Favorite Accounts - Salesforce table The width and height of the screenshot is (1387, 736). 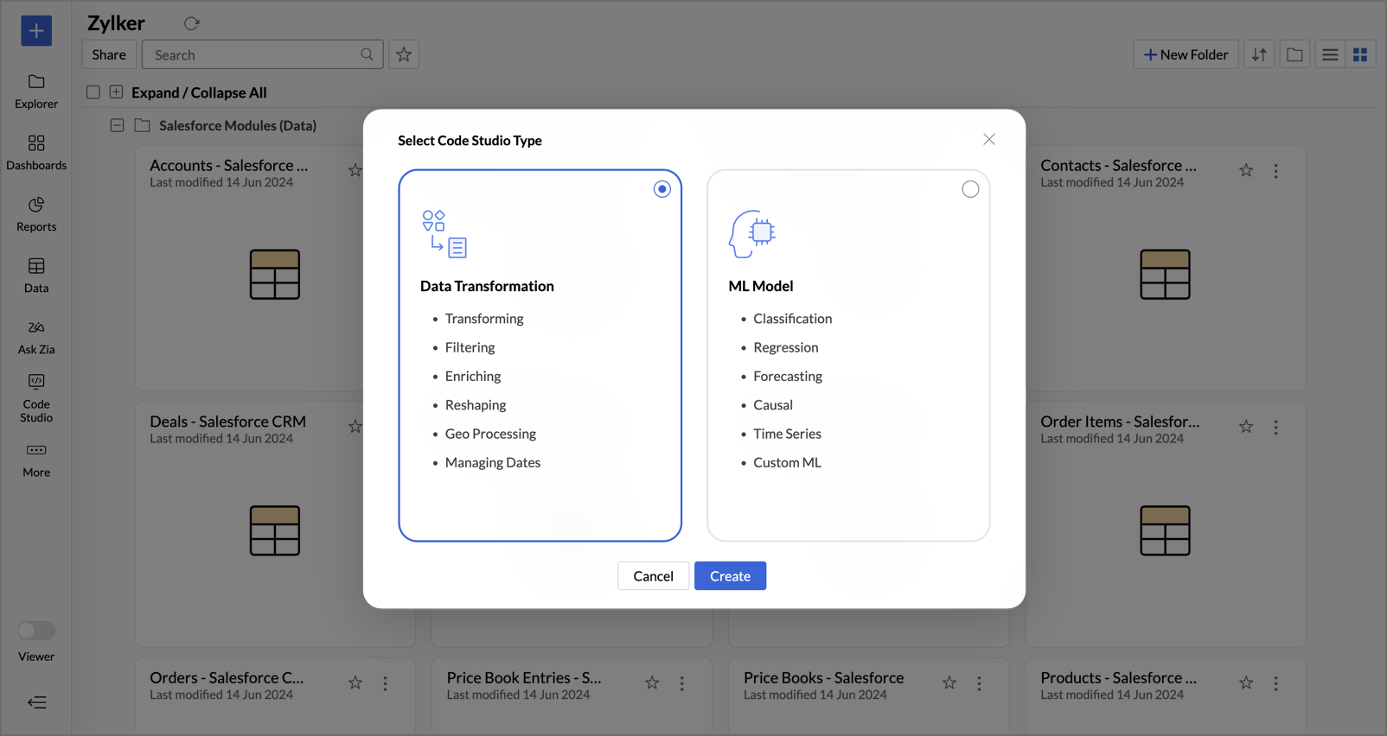pyautogui.click(x=355, y=170)
